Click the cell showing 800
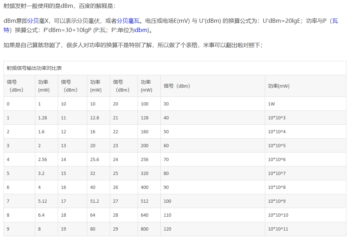350x248 pixels. [x=145, y=229]
